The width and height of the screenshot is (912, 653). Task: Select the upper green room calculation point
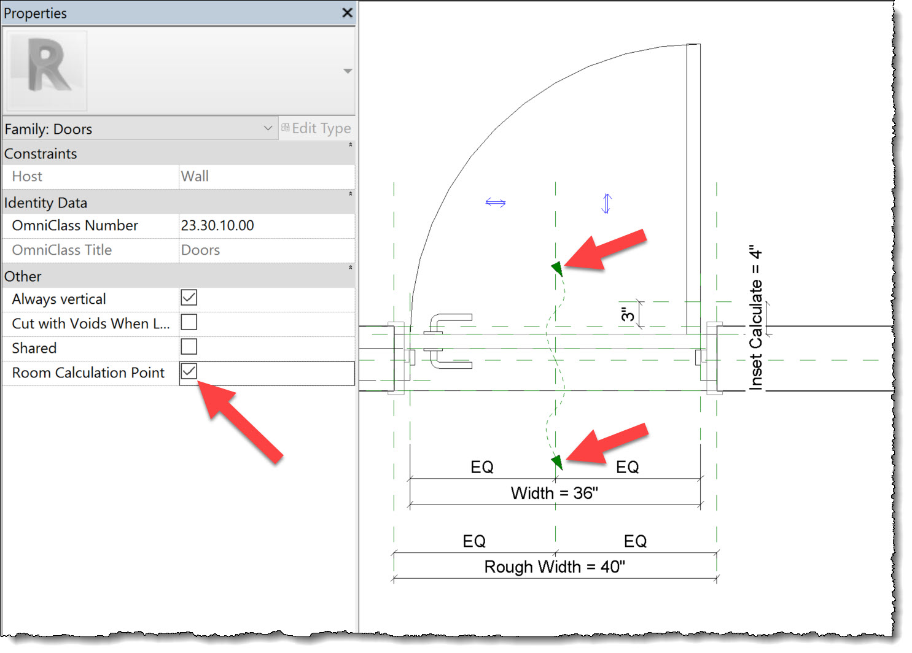click(556, 268)
